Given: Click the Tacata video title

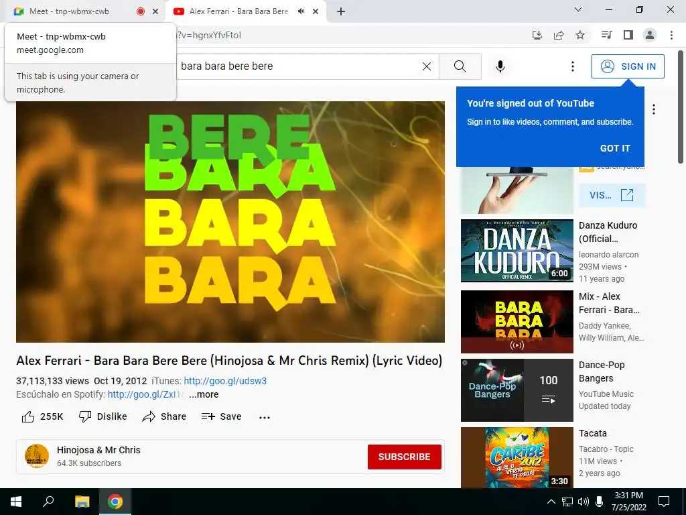Looking at the screenshot, I should [593, 433].
